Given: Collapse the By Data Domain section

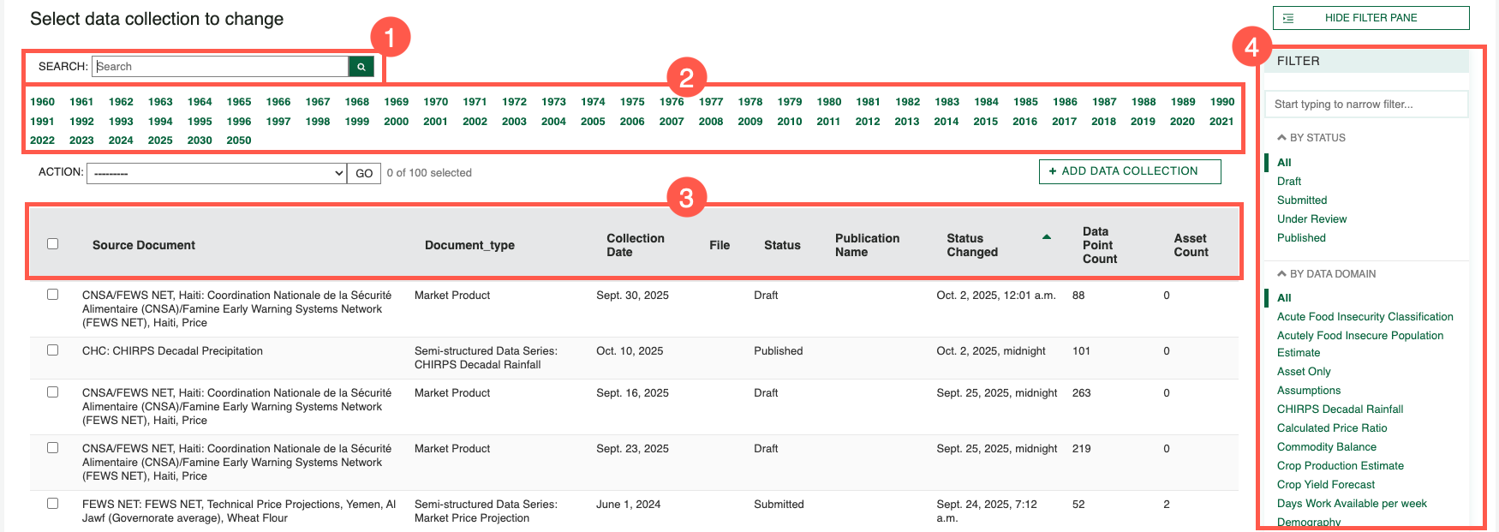Looking at the screenshot, I should click(1281, 274).
